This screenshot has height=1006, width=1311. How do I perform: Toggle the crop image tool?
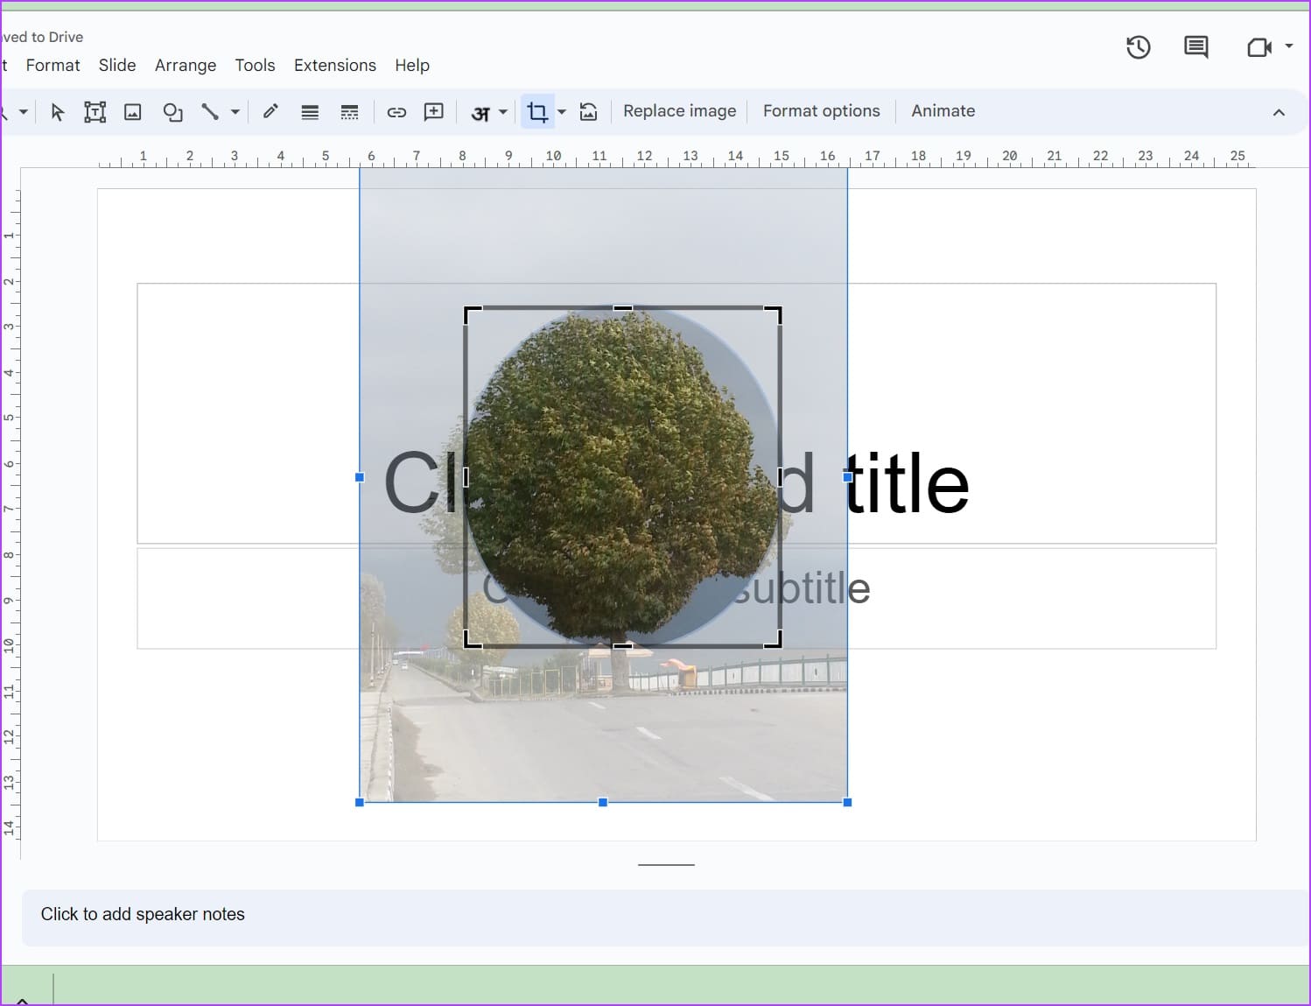click(x=537, y=112)
